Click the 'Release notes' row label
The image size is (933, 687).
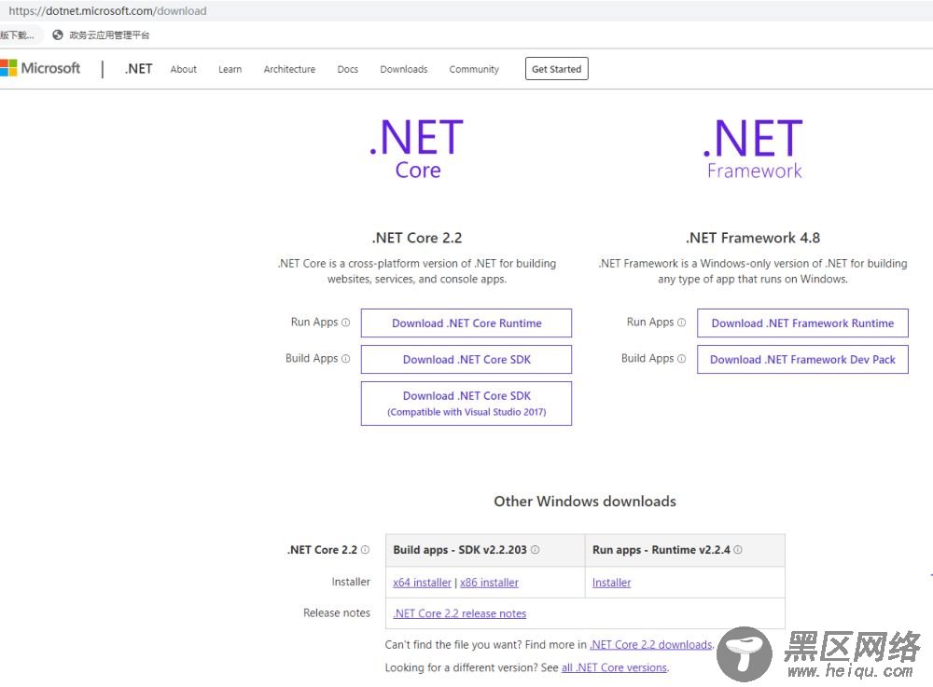337,612
